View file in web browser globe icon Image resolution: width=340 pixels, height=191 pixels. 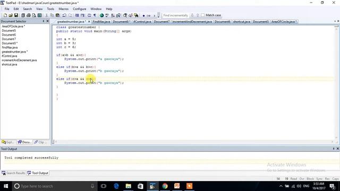click(x=101, y=15)
